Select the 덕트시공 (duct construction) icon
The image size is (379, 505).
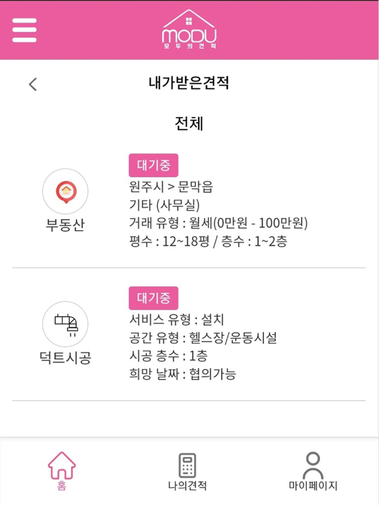65,324
